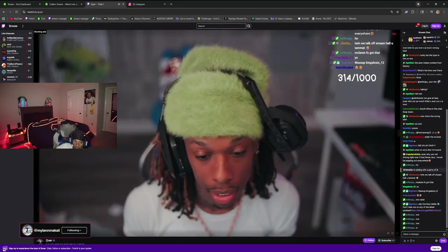This screenshot has height=252, width=448.
Task: Switch to Stream - Kick Dashboard tab
Action: [x=21, y=4]
